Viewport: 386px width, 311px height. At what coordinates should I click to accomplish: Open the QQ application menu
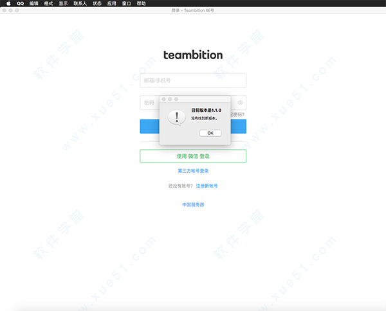pyautogui.click(x=20, y=3)
